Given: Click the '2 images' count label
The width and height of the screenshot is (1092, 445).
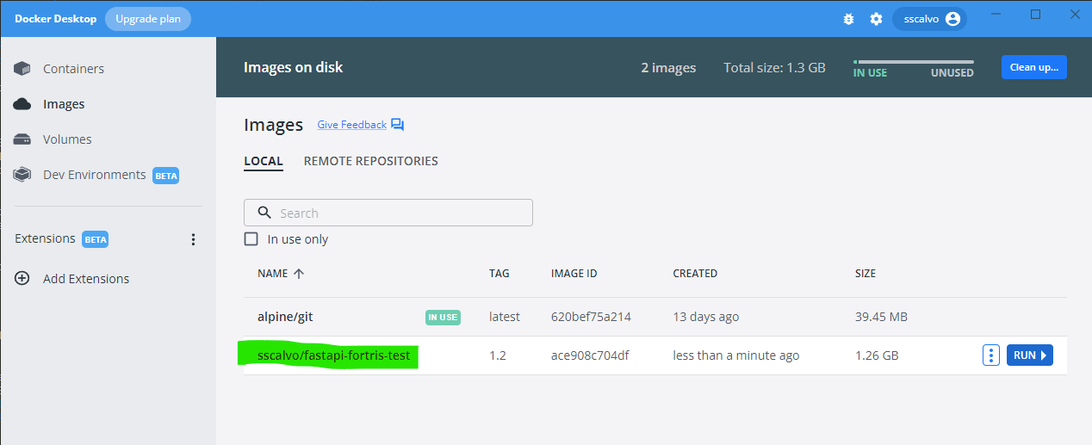Looking at the screenshot, I should coord(668,67).
